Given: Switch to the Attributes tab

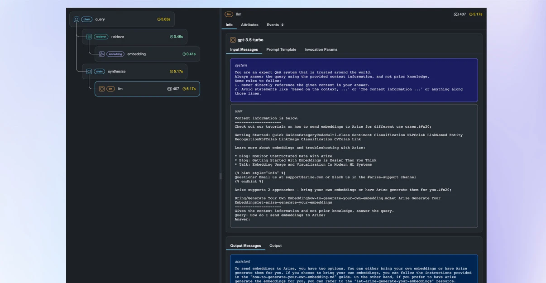Looking at the screenshot, I should (x=249, y=24).
